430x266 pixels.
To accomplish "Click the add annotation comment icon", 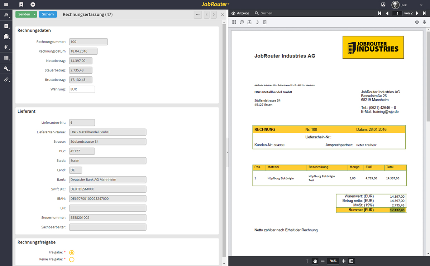I will click(242, 22).
